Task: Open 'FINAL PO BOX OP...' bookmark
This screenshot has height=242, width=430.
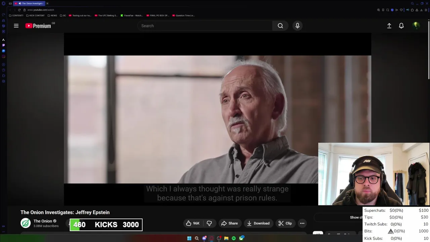Action: click(158, 15)
